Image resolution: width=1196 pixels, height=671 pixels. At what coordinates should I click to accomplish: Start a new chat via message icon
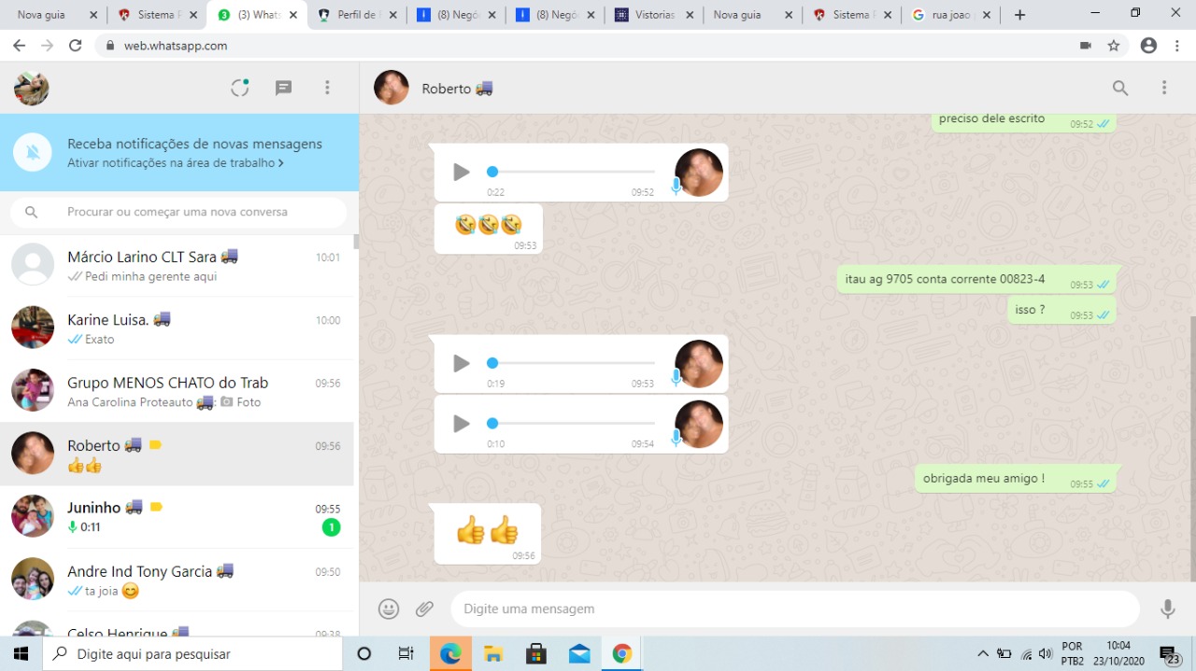[284, 88]
